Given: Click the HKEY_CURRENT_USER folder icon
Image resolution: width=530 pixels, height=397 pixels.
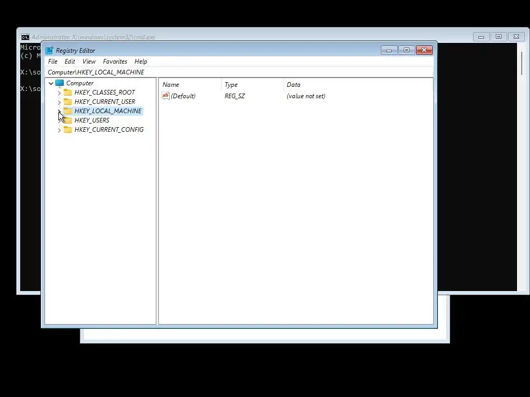Looking at the screenshot, I should (68, 102).
